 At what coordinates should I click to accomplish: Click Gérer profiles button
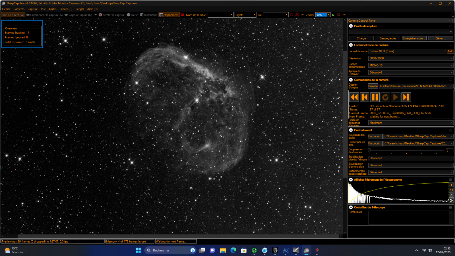click(441, 38)
